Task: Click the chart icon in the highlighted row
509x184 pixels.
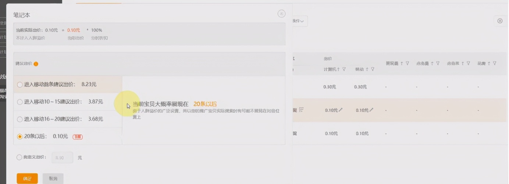Action: coord(301,110)
